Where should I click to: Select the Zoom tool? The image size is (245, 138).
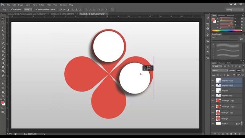[3, 96]
